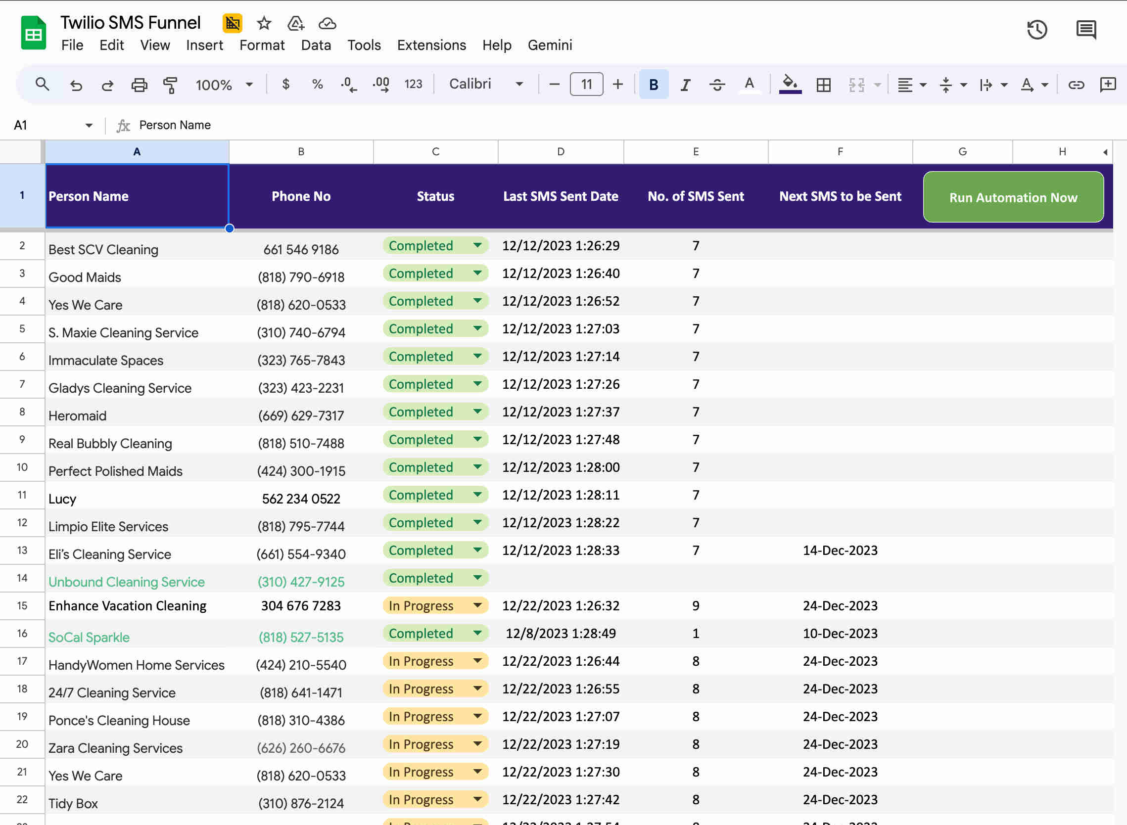1127x825 pixels.
Task: Insert a link
Action: pos(1077,85)
